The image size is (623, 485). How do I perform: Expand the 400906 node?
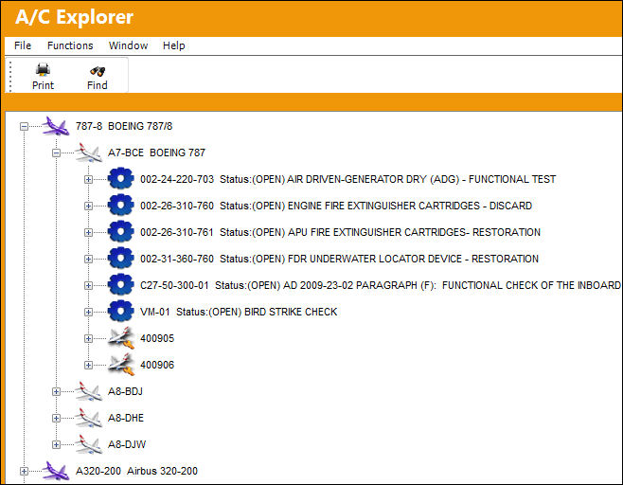coord(89,365)
